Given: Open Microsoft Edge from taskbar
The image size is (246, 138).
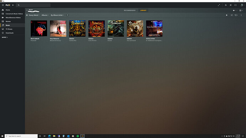Looking at the screenshot, I should coord(50,136).
